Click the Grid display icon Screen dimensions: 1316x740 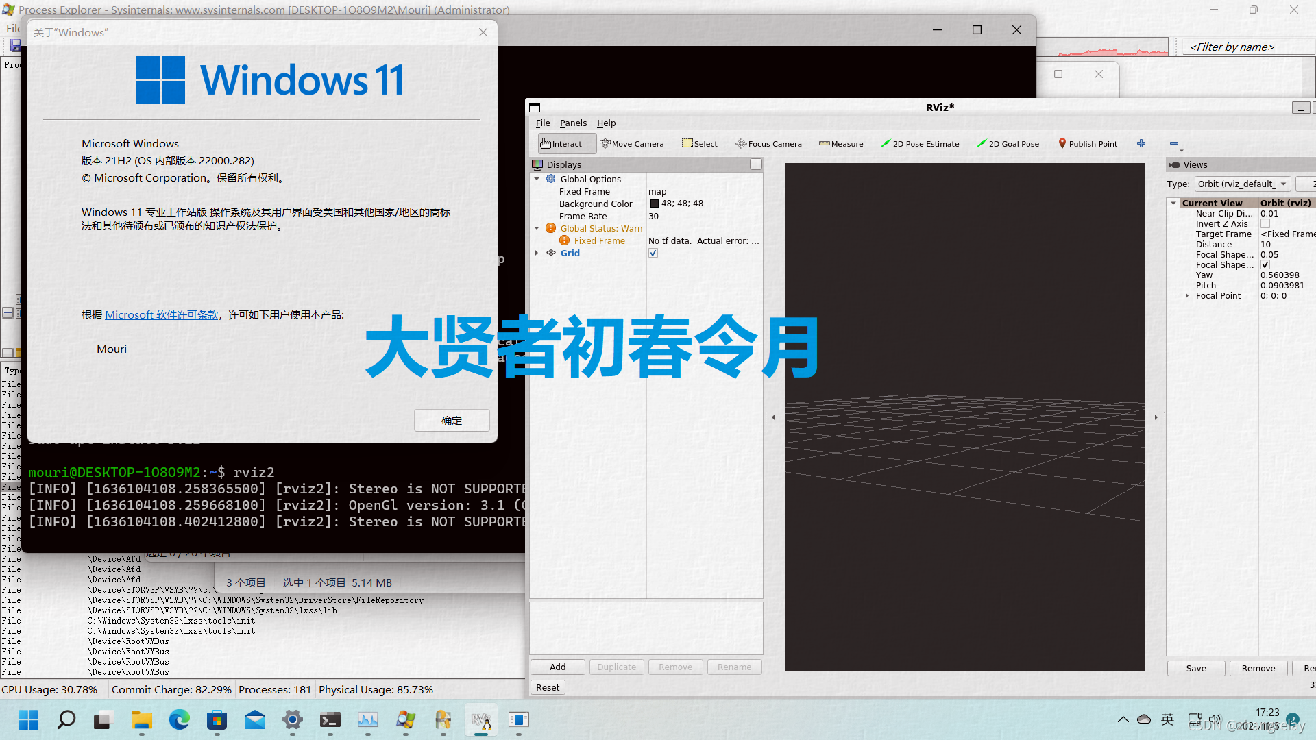coord(550,253)
